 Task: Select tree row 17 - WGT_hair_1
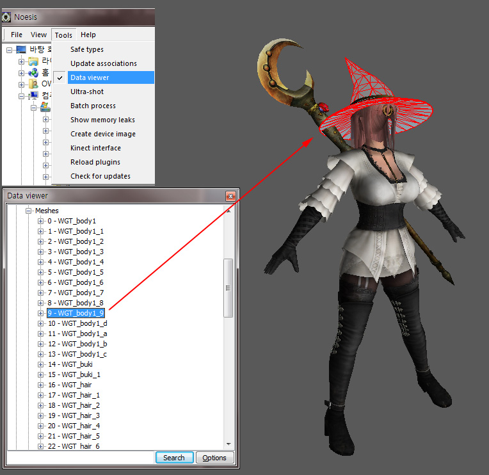[x=74, y=395]
